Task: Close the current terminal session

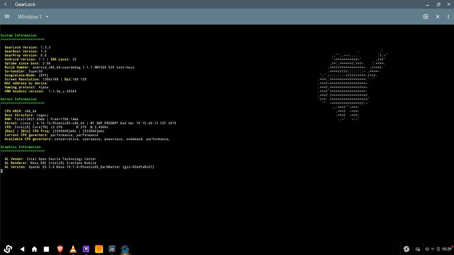Action: click(437, 17)
